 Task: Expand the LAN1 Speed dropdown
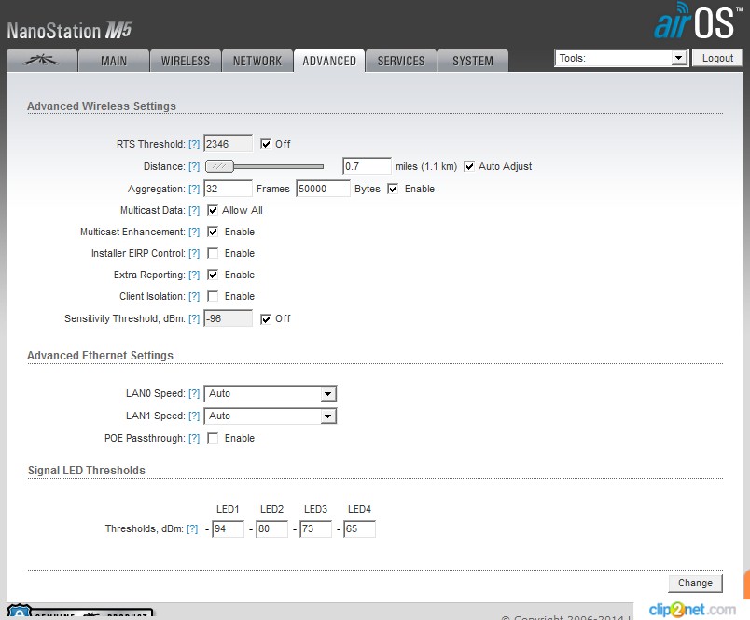coord(271,416)
